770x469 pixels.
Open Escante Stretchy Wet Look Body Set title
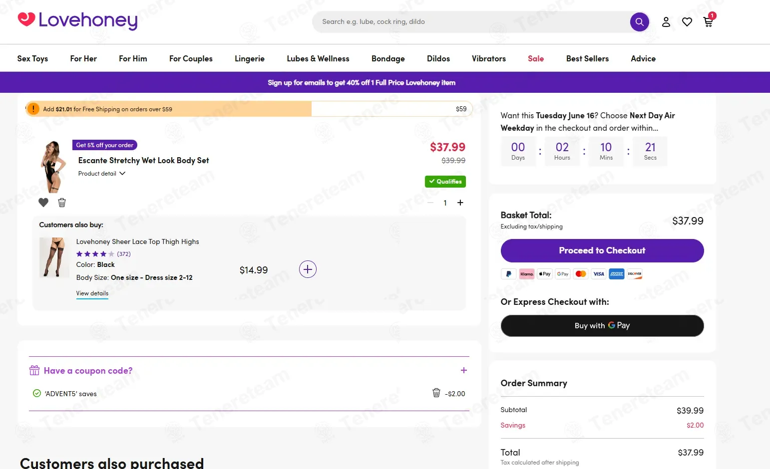pos(144,160)
